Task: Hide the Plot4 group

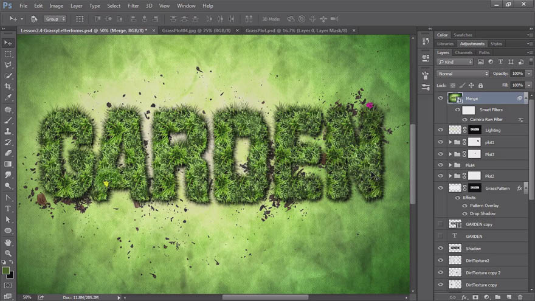Action: [x=441, y=165]
